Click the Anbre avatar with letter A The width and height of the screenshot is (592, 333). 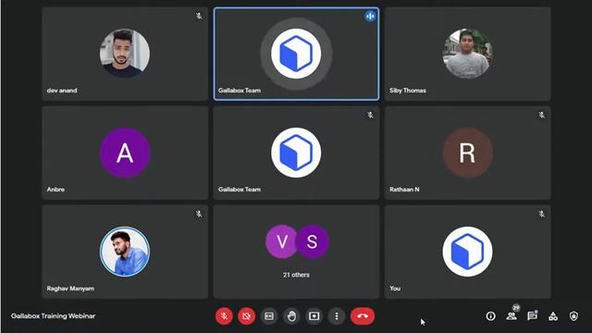(x=125, y=153)
